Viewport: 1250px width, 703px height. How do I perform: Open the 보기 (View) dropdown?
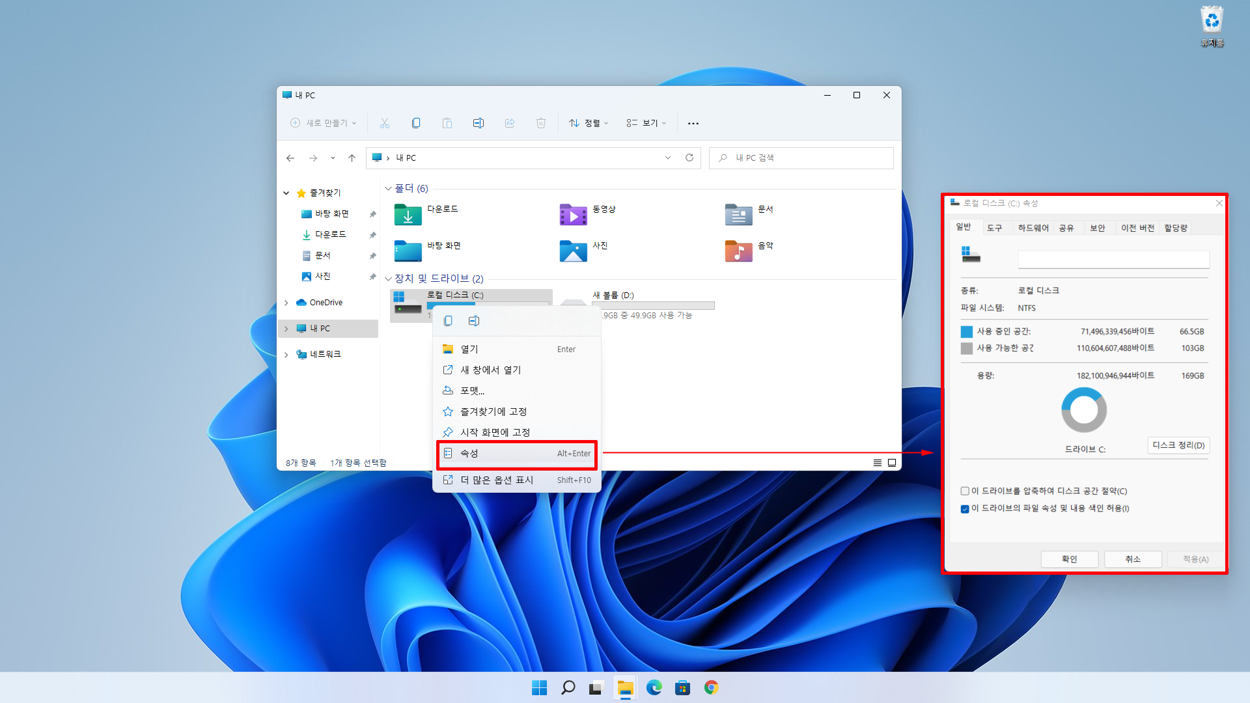coord(646,123)
